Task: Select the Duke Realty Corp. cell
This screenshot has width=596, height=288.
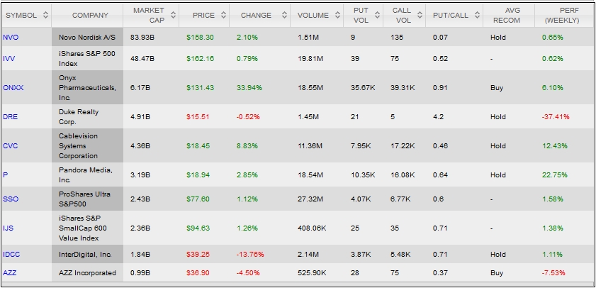Action: (x=87, y=117)
